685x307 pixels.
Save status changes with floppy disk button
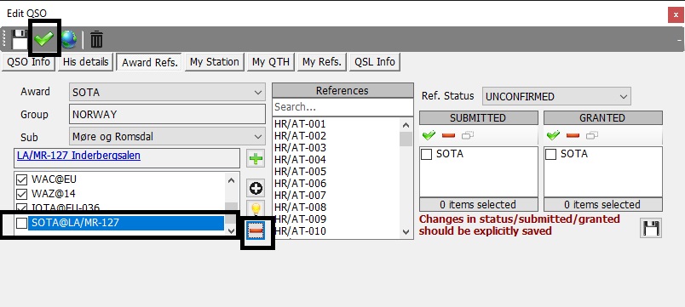(x=651, y=229)
